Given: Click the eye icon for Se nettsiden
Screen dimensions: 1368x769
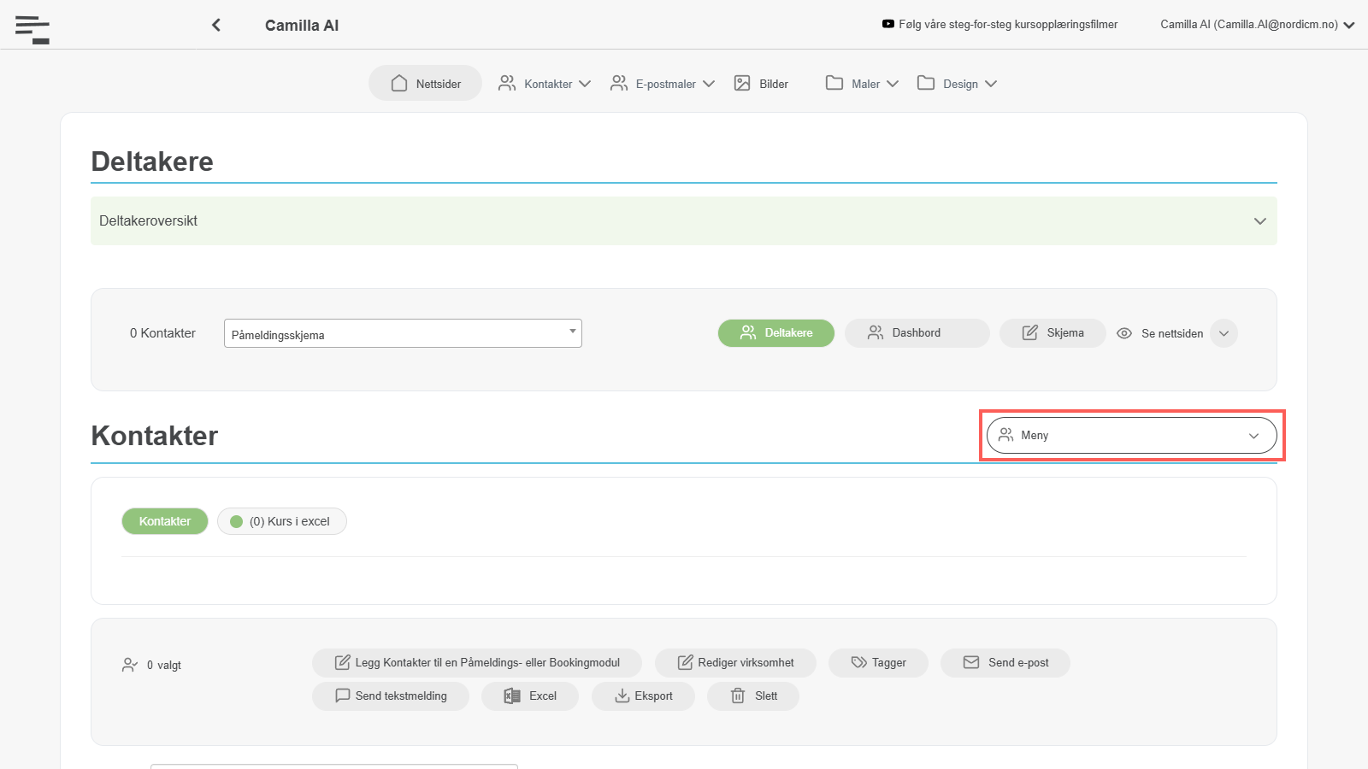Looking at the screenshot, I should (x=1124, y=333).
